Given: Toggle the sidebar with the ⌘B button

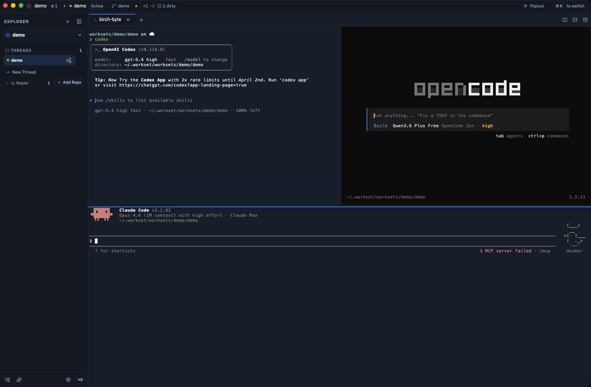Looking at the screenshot, I should (x=80, y=380).
